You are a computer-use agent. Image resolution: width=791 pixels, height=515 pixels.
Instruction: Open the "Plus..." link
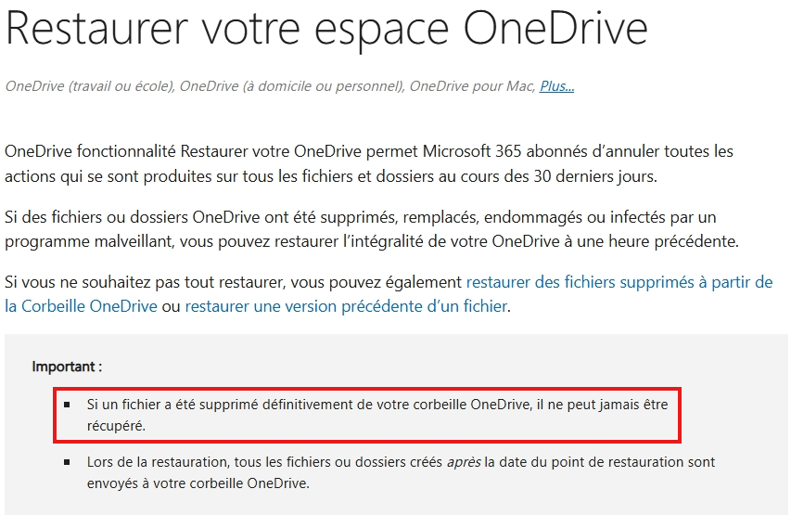(557, 86)
